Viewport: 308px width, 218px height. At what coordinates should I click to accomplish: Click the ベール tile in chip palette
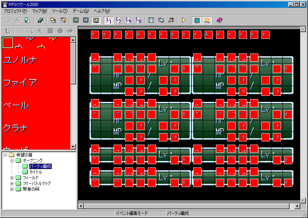(16, 105)
